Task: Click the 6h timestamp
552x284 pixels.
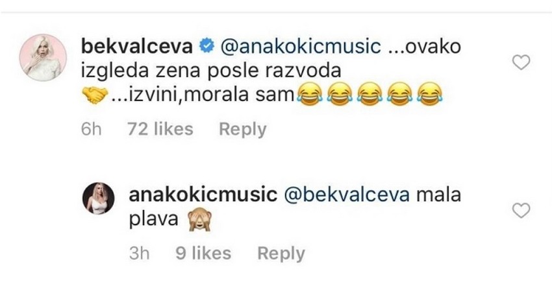Action: pos(91,129)
